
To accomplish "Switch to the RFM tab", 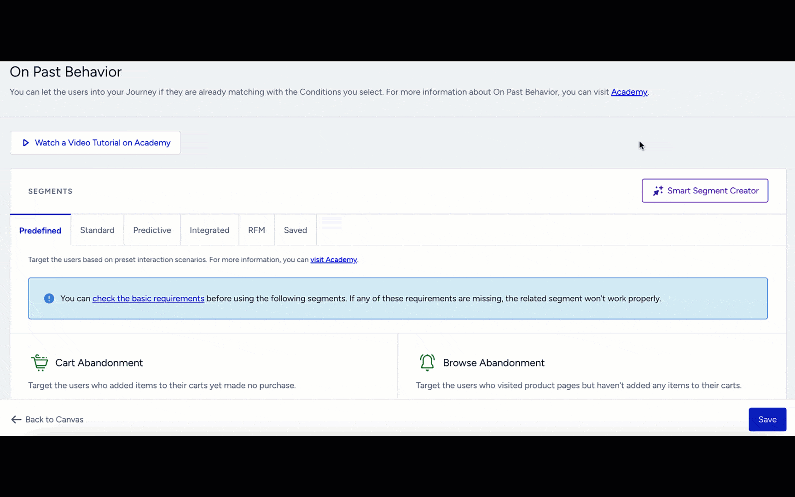I will 256,230.
